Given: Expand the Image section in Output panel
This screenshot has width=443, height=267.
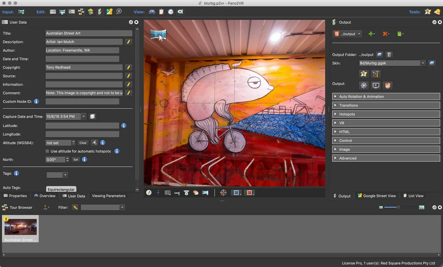Looking at the screenshot, I should (386, 149).
